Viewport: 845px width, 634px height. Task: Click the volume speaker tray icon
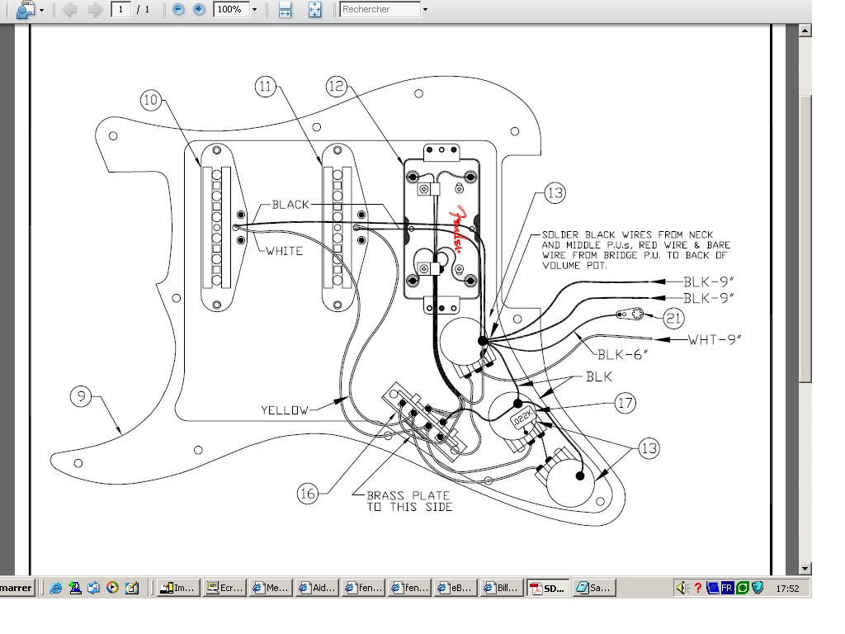click(x=682, y=588)
